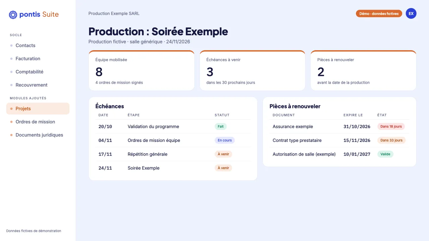Click the STATUT column header
Viewport: 429px width, 241px height.
[222, 115]
